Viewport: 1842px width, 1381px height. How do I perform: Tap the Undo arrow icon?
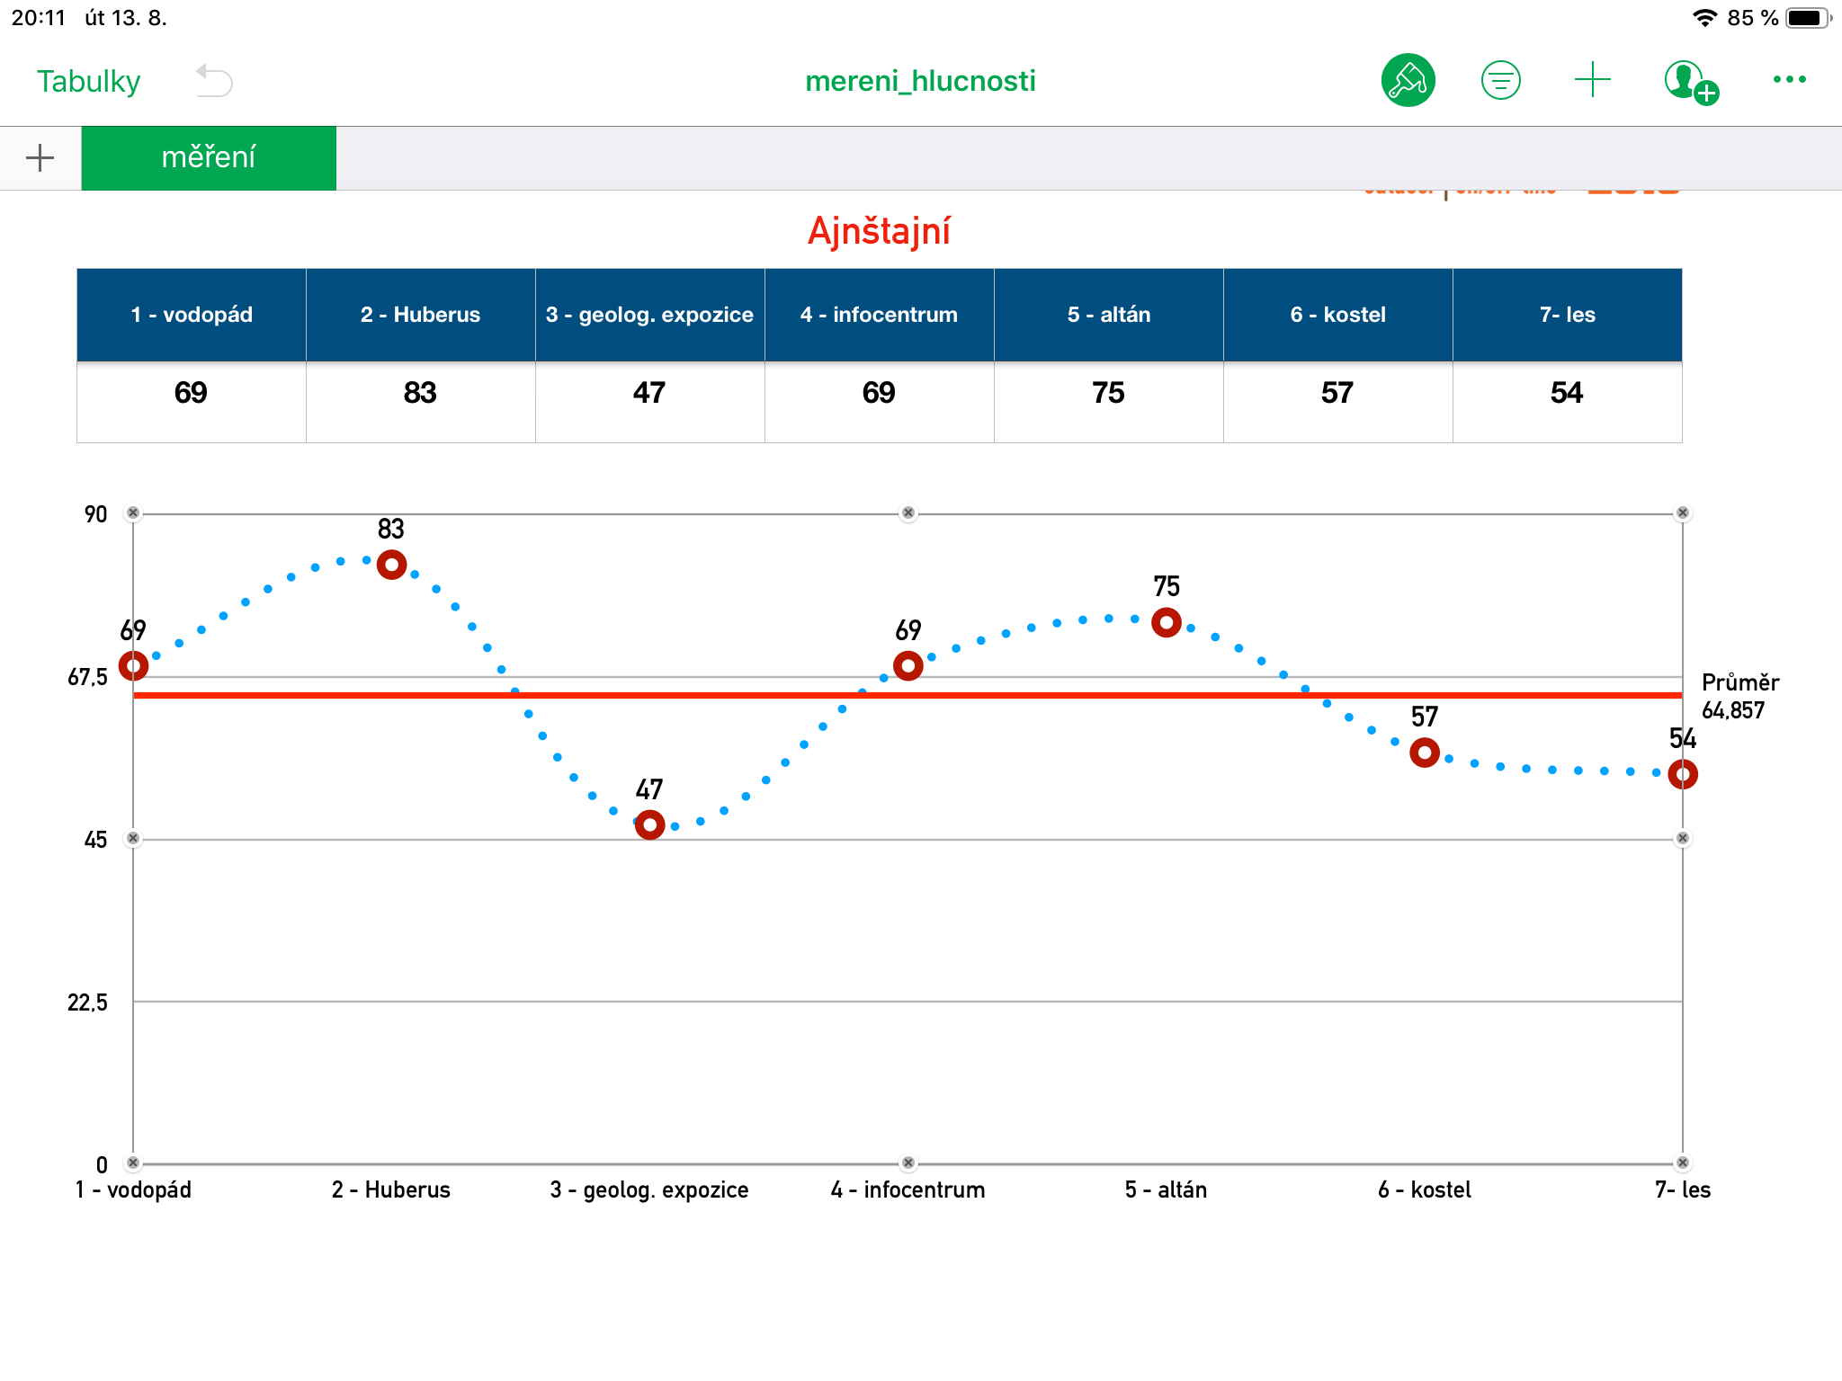(x=214, y=81)
